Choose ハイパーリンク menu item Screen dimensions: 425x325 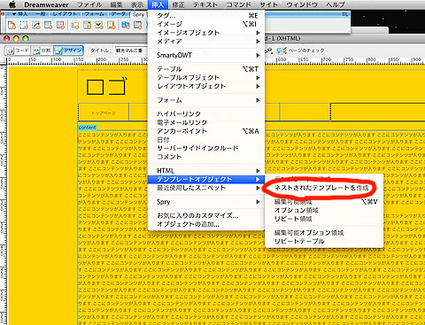(x=206, y=114)
